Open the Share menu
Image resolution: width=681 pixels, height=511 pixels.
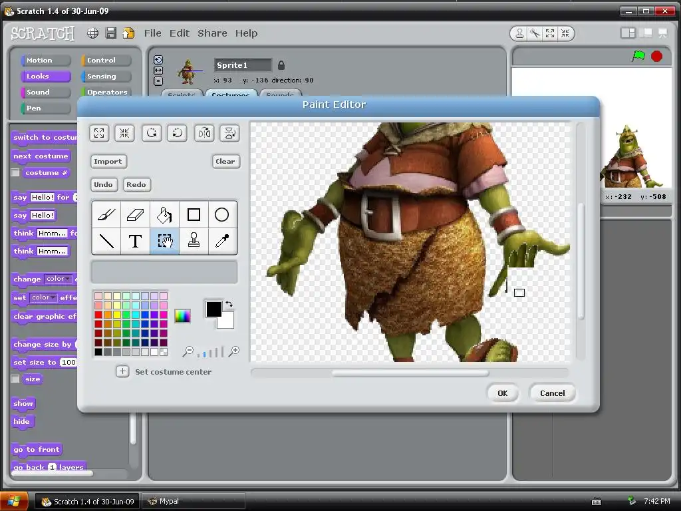click(212, 33)
